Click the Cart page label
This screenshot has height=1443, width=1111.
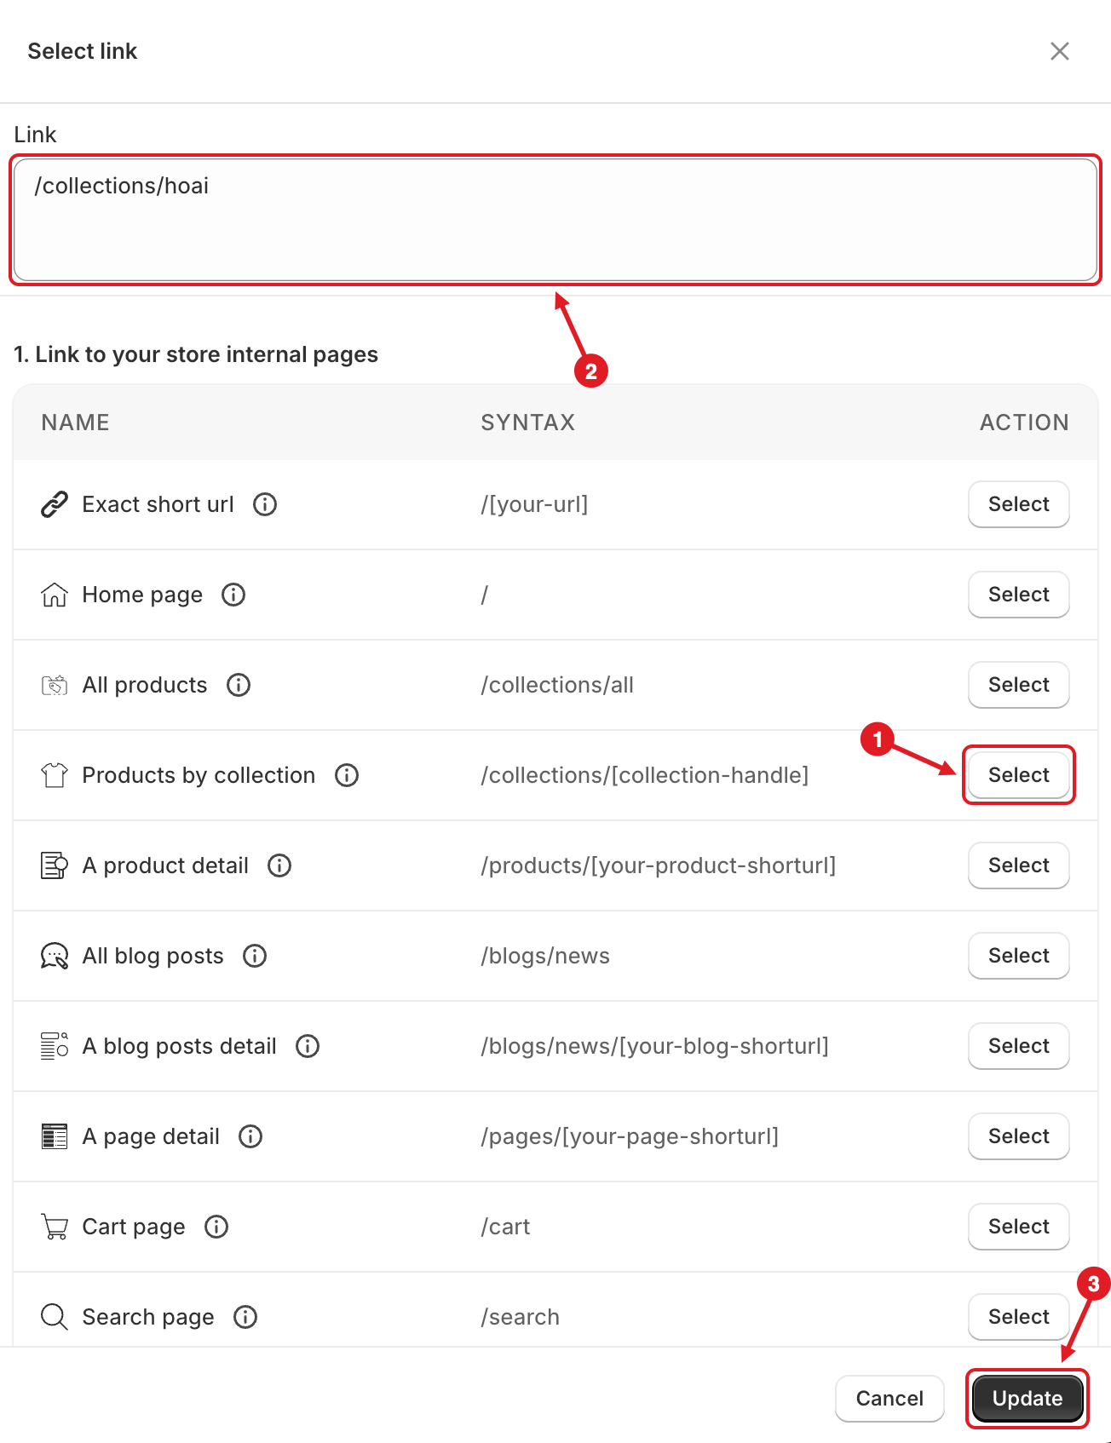coord(134,1227)
